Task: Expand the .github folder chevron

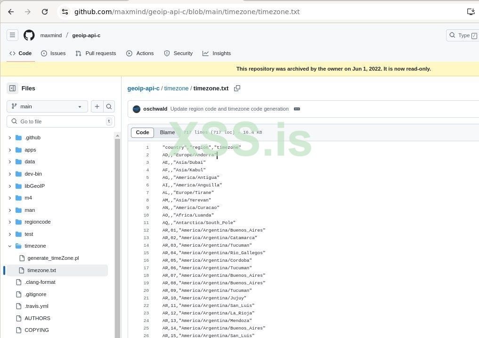Action: point(10,138)
